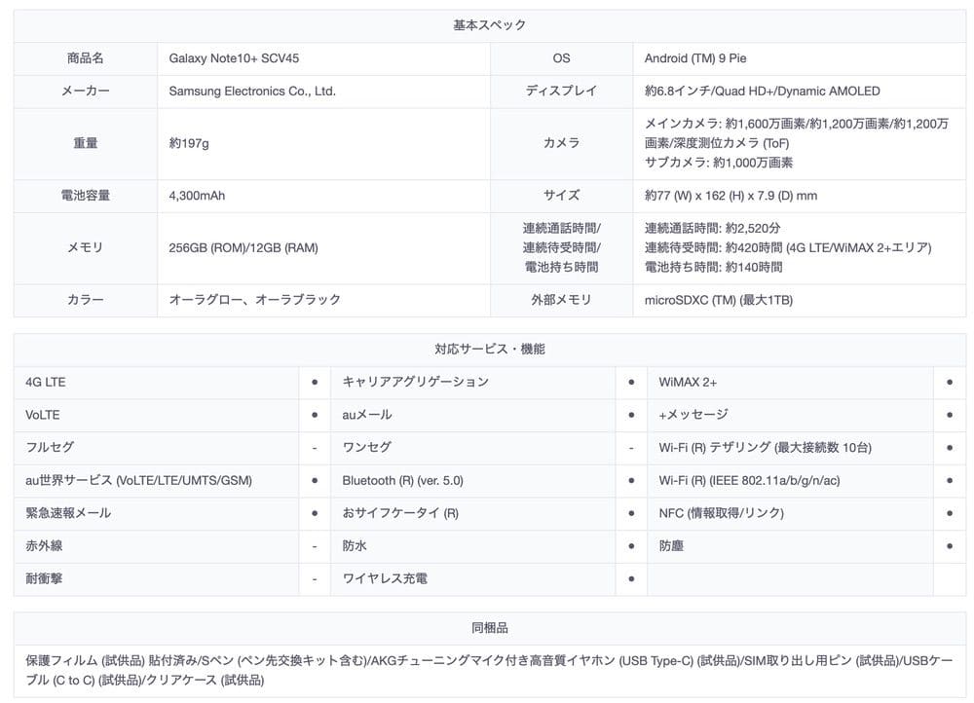Click the キャリアアグリゲーション feature label
This screenshot has height=703, width=974.
pos(416,383)
